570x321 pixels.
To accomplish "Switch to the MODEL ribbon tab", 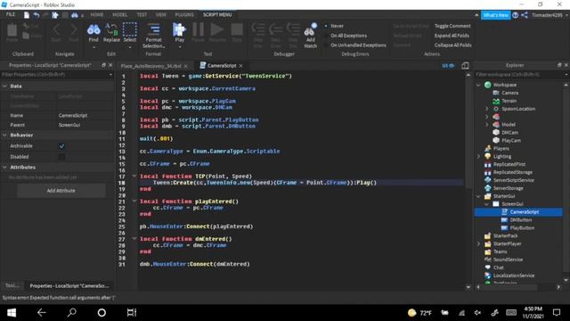I will (x=119, y=15).
